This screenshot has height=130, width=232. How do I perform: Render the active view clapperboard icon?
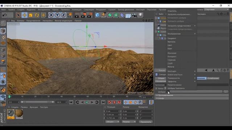[x=77, y=15]
